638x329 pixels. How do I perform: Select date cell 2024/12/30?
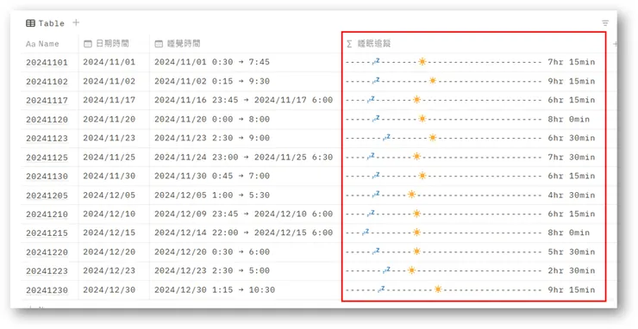[x=109, y=290]
